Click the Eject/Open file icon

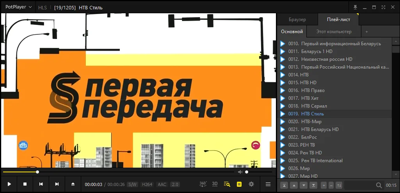pyautogui.click(x=73, y=184)
